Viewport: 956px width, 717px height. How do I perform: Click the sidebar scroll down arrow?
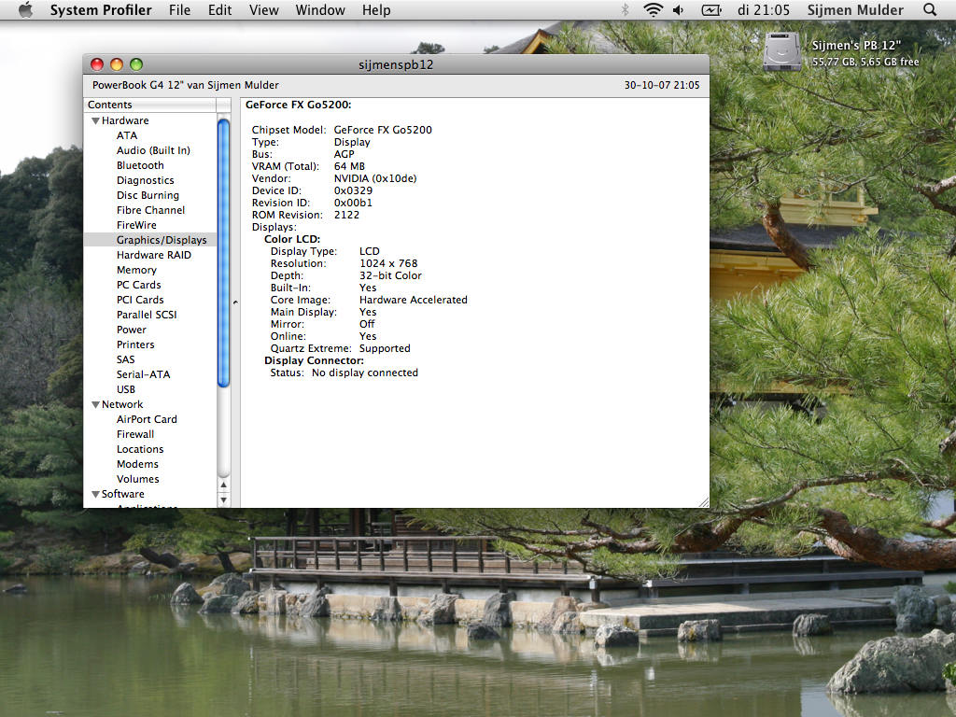[224, 500]
